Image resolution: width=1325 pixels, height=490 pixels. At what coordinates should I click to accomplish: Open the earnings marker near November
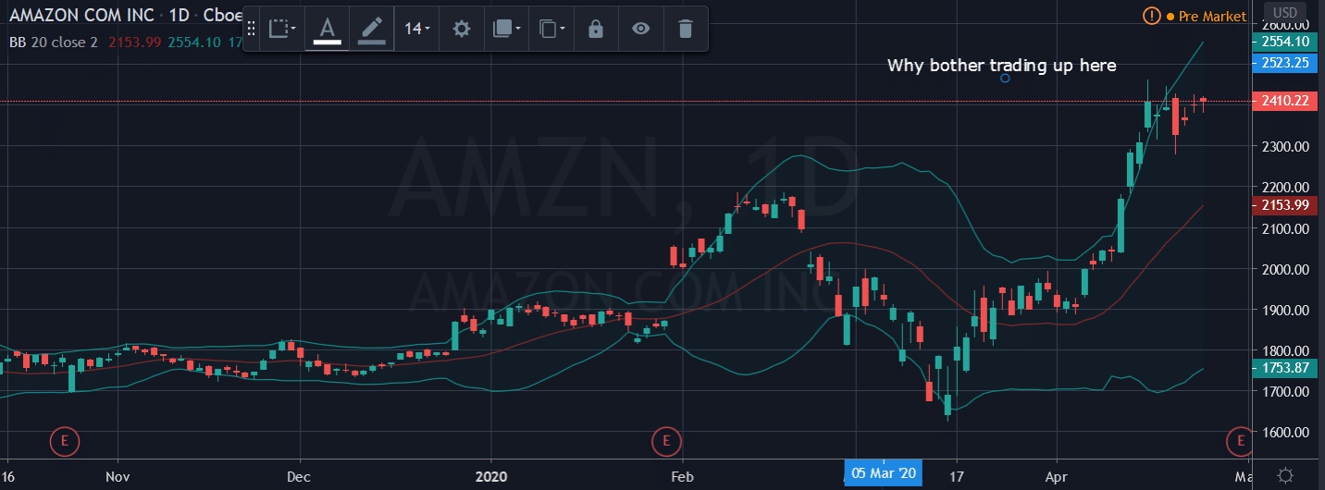coord(65,442)
